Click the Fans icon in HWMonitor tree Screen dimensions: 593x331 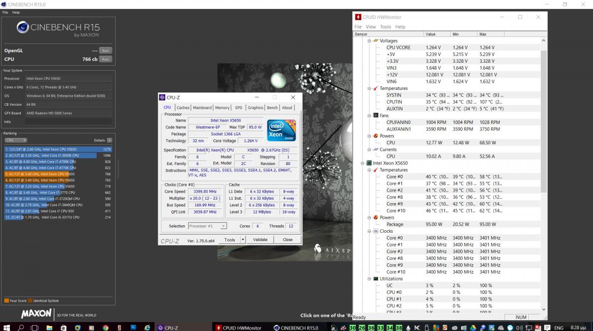tap(376, 116)
